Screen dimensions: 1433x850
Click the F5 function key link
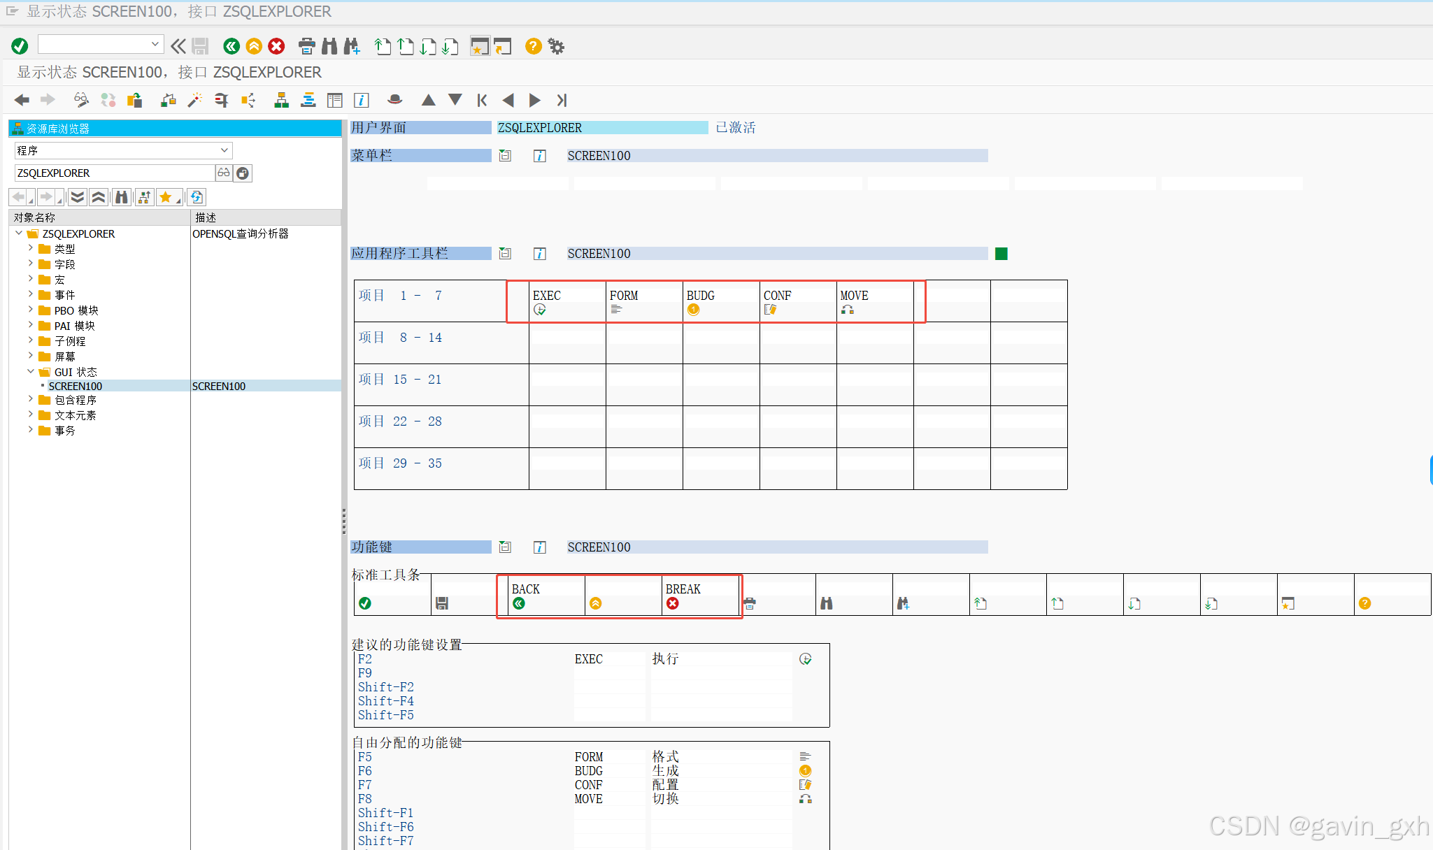click(364, 756)
